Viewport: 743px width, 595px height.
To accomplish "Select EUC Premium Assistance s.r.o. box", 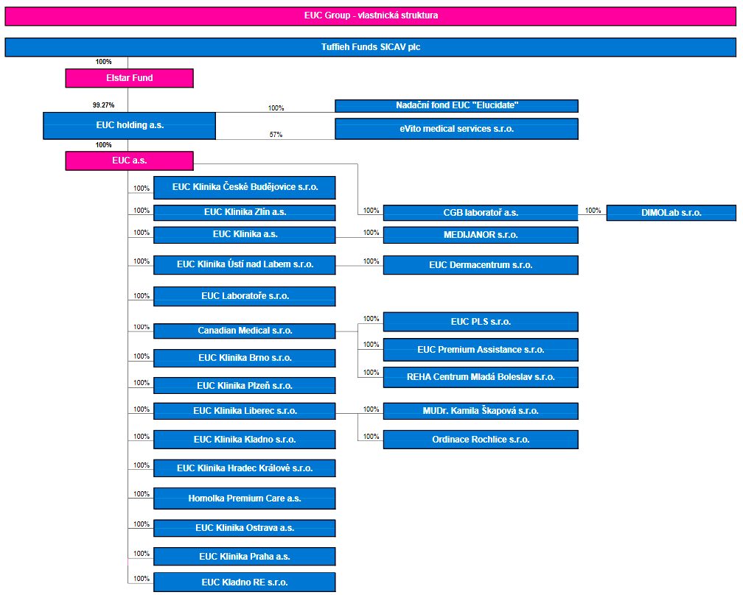I will 481,350.
